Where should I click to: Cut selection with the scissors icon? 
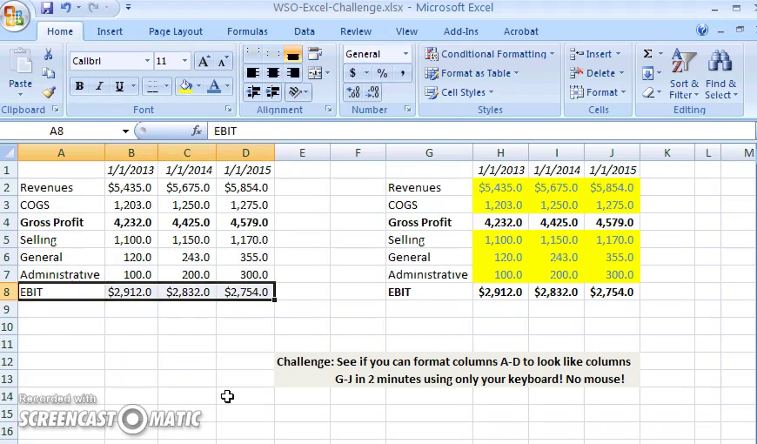coord(48,54)
